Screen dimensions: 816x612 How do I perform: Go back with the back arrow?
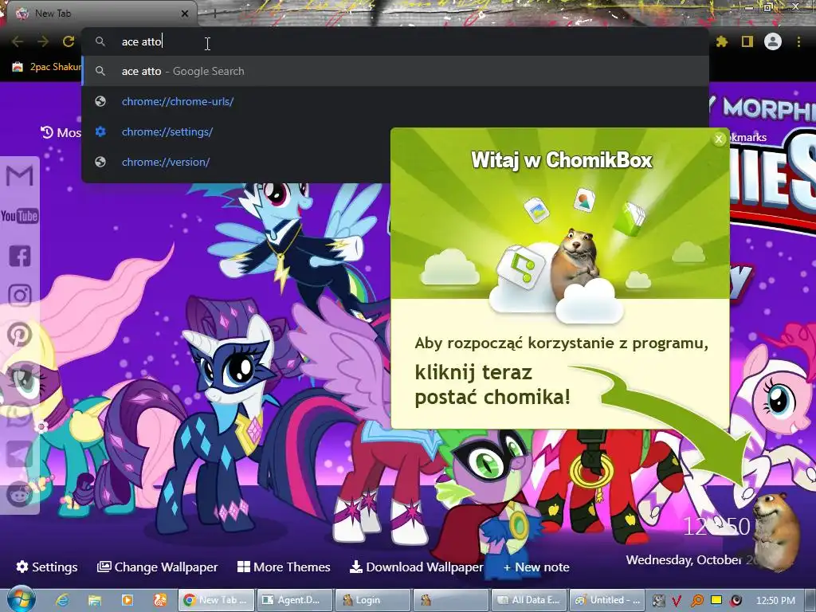18,41
